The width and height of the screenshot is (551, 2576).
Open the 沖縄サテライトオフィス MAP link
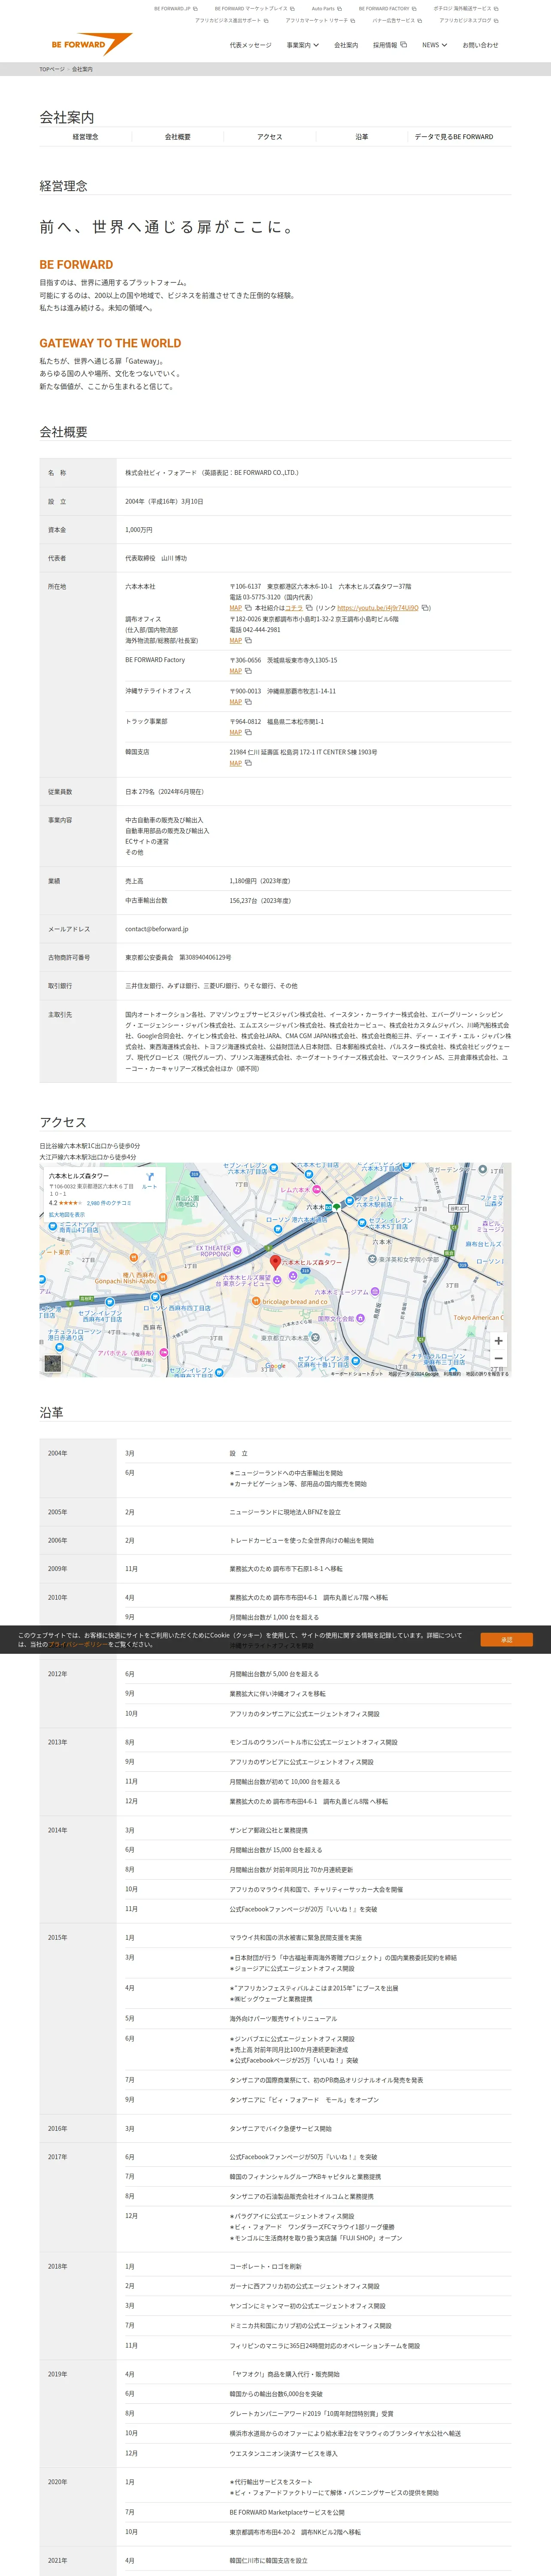point(236,702)
